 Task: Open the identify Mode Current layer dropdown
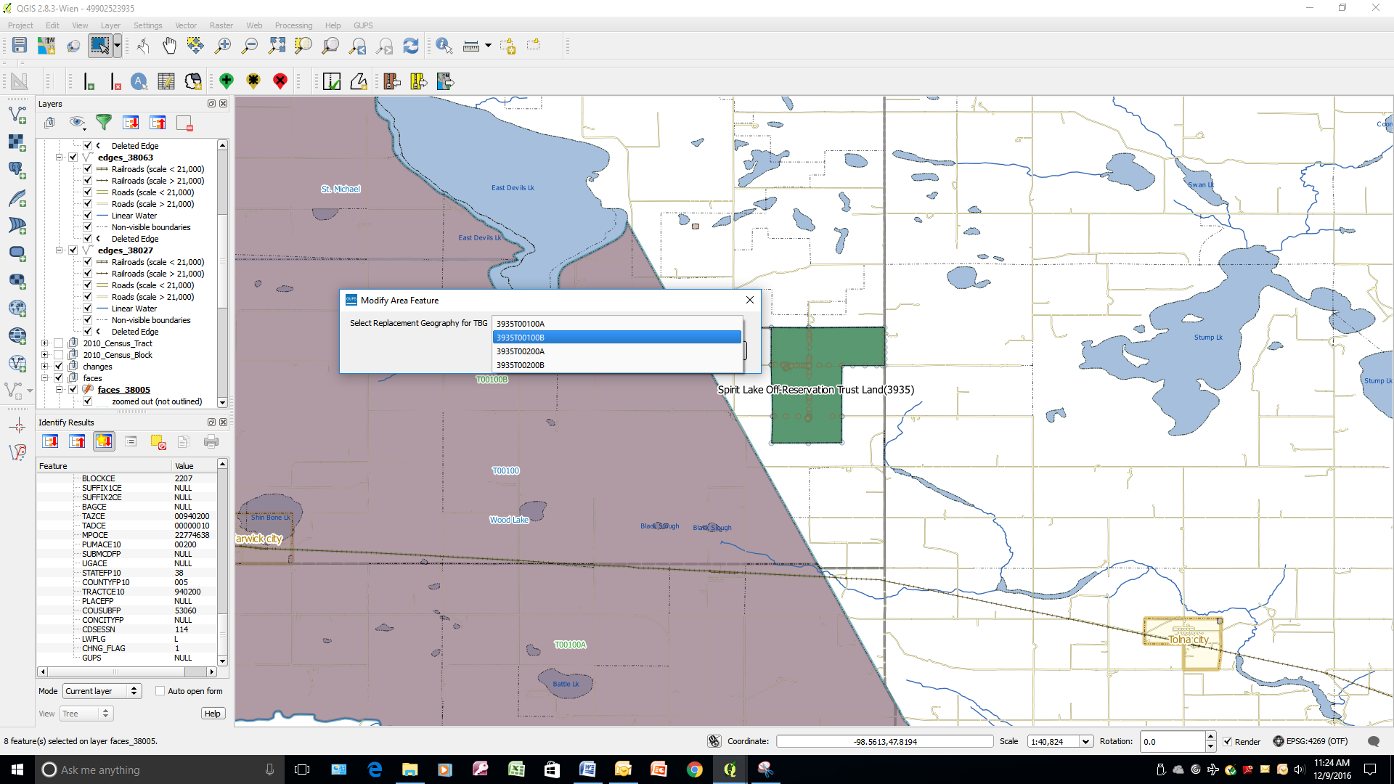[102, 691]
